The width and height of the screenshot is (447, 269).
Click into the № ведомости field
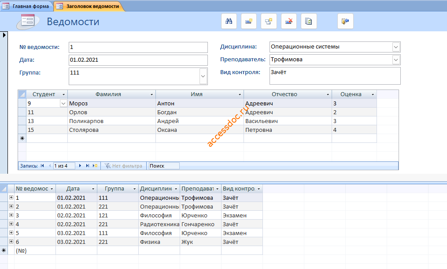tap(138, 47)
